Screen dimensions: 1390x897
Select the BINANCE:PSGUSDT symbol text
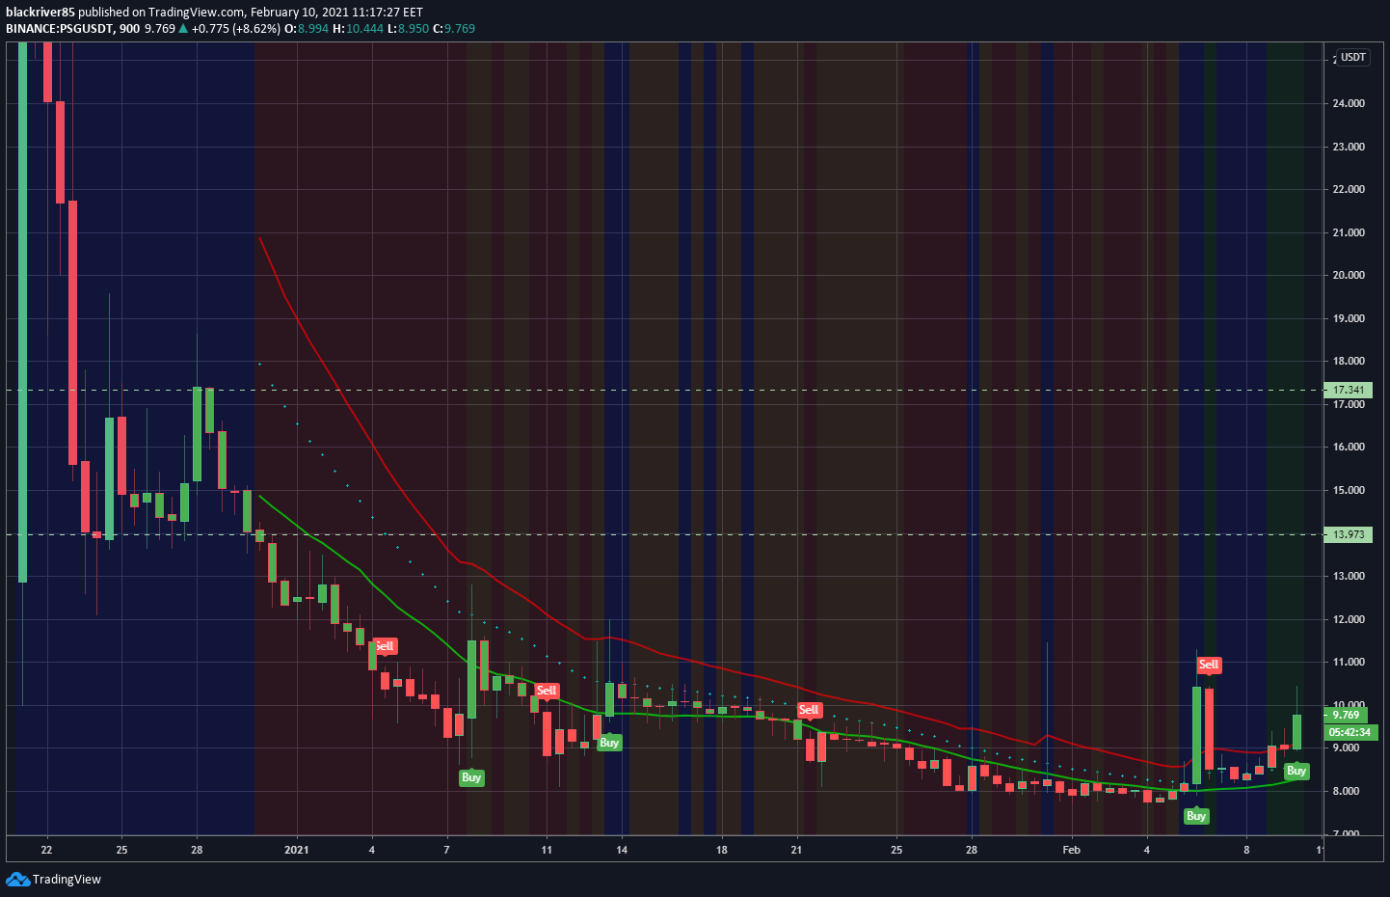pyautogui.click(x=59, y=29)
